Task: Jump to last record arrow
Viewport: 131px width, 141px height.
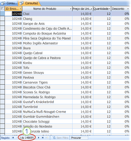Action: click(x=43, y=138)
